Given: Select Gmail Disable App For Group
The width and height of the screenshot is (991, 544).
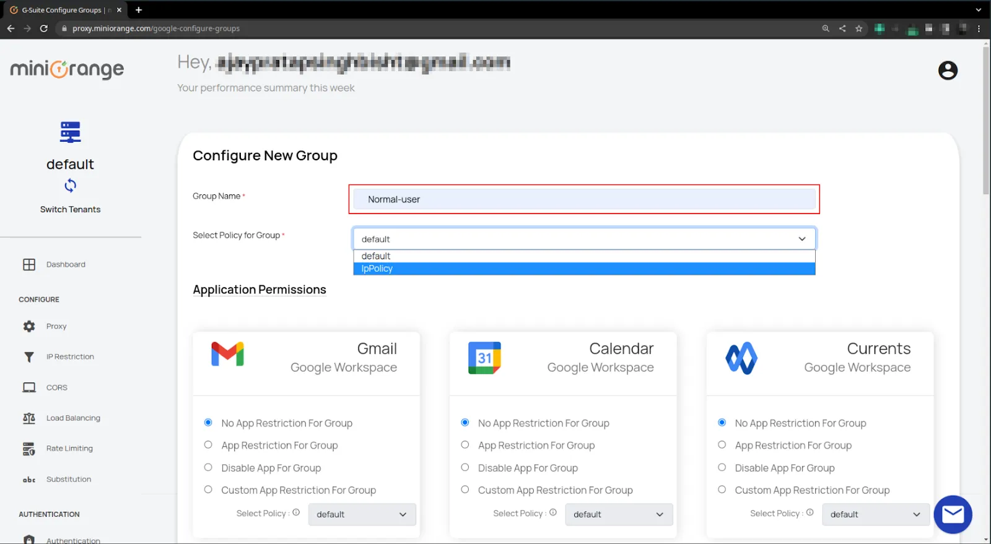Looking at the screenshot, I should tap(208, 467).
